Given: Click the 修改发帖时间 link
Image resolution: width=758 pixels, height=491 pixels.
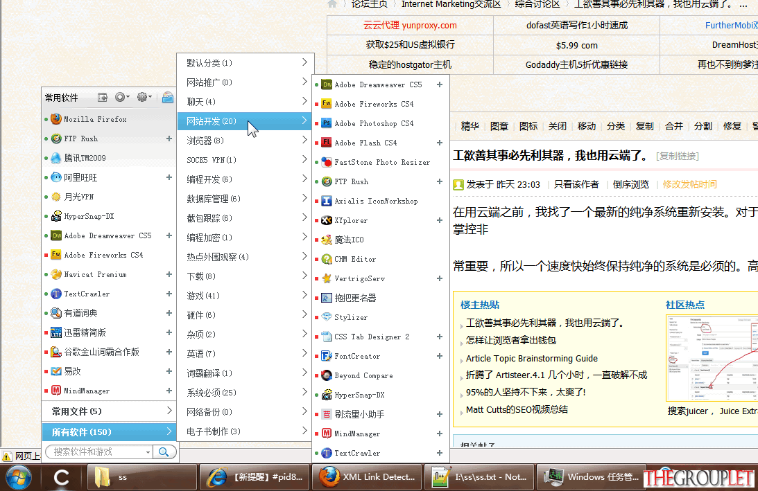Looking at the screenshot, I should pyautogui.click(x=690, y=184).
